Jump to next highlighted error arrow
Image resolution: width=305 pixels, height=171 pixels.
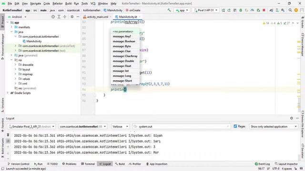click(x=297, y=23)
